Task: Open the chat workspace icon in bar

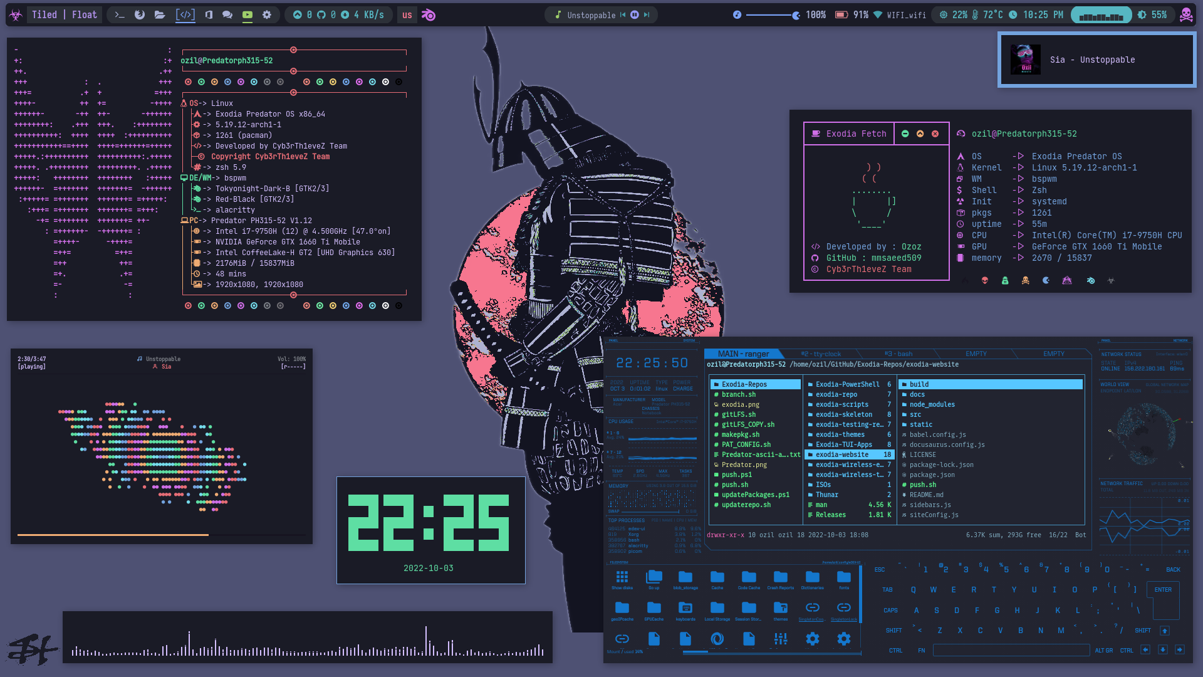Action: [227, 14]
